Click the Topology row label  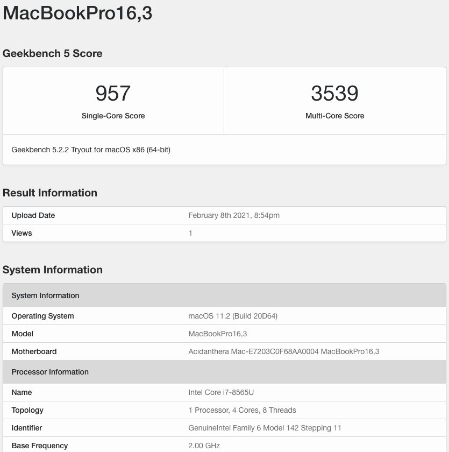pyautogui.click(x=27, y=410)
